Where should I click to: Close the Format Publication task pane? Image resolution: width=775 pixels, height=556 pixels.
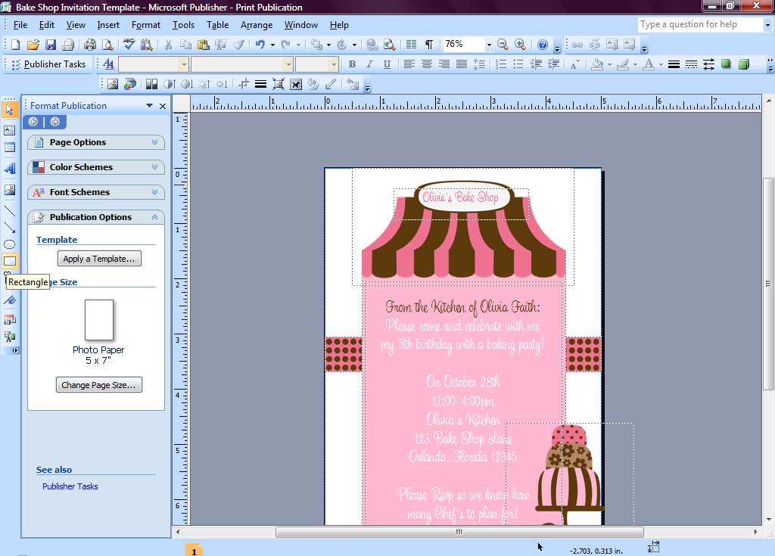pyautogui.click(x=163, y=106)
